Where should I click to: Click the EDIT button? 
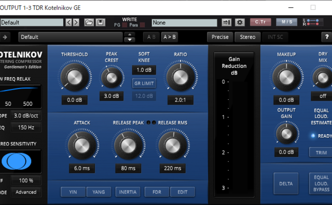pos(183,192)
